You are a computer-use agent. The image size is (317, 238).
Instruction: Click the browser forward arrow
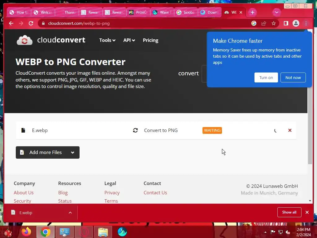(21, 23)
